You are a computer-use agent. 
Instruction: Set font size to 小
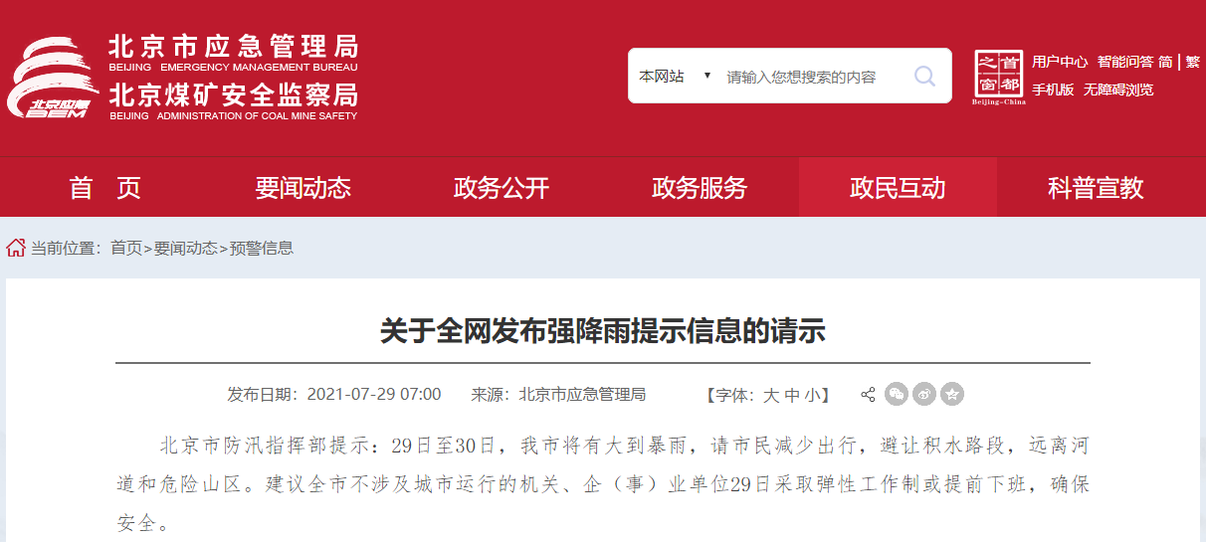(812, 395)
